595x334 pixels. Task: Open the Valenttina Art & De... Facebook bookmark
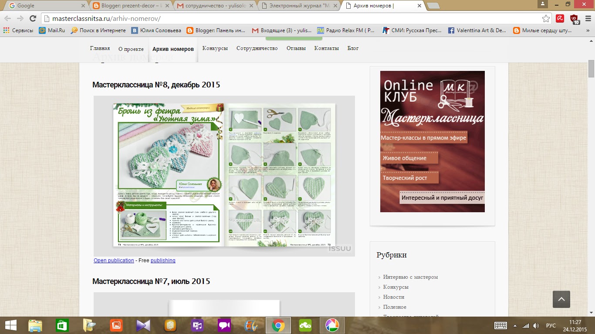[477, 30]
